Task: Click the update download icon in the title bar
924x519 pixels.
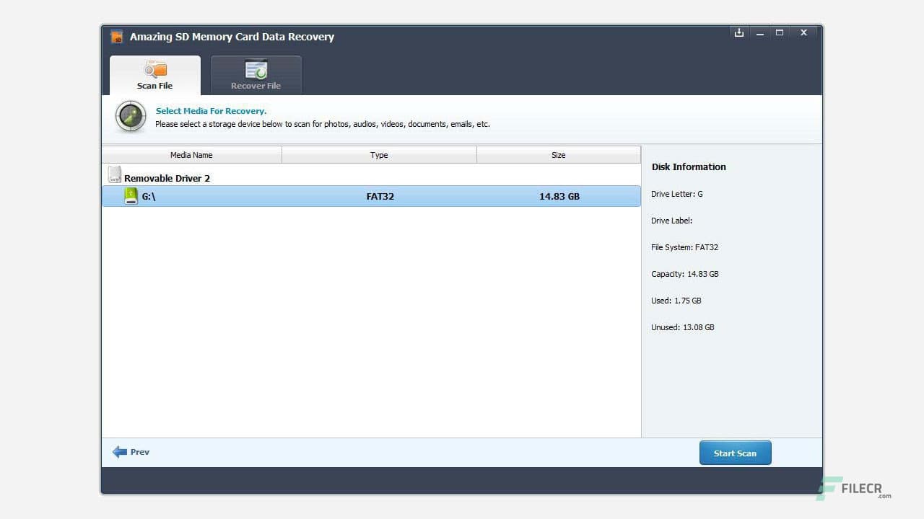Action: (x=738, y=32)
